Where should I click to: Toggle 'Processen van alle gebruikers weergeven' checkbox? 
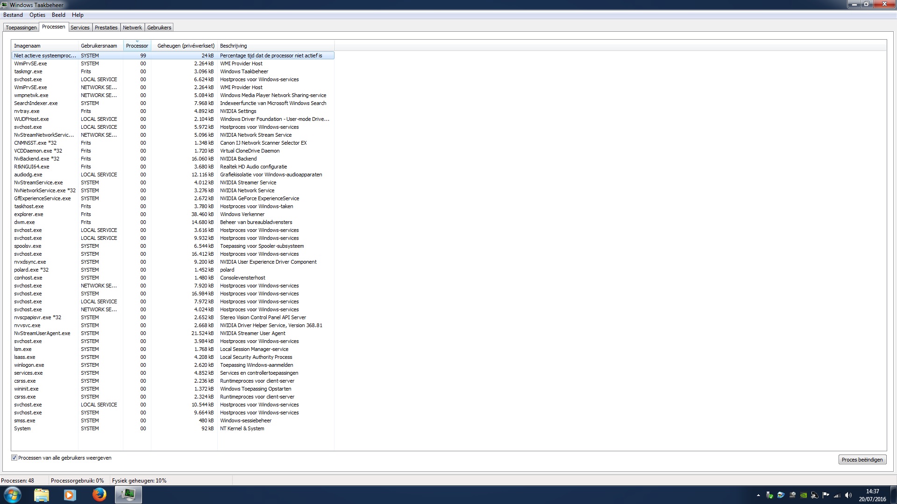14,458
